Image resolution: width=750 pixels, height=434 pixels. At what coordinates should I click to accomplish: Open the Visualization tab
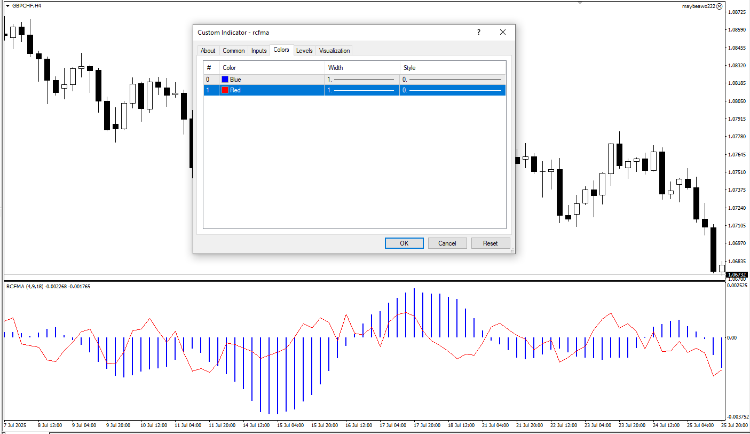334,51
